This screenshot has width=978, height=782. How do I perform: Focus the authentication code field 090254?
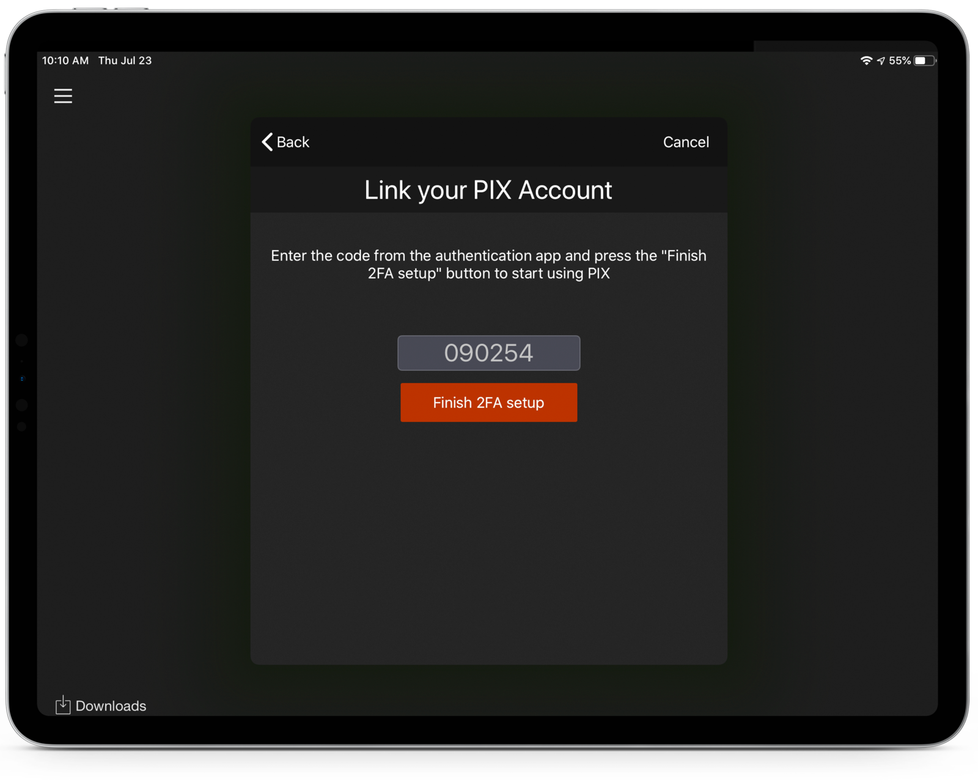pyautogui.click(x=488, y=353)
